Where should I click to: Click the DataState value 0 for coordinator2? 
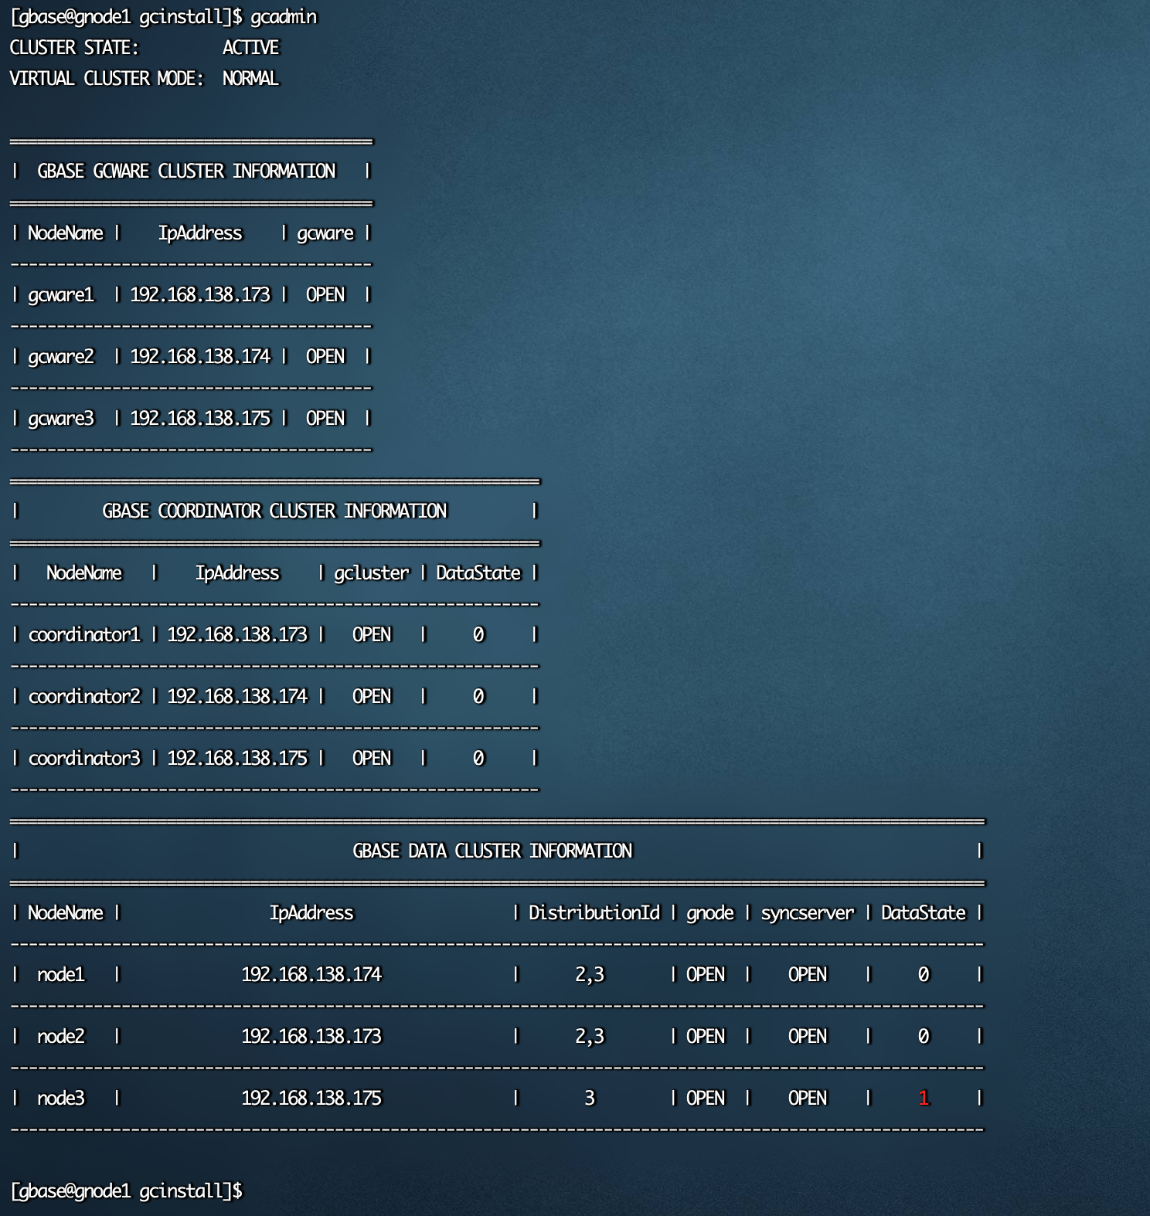pos(478,697)
